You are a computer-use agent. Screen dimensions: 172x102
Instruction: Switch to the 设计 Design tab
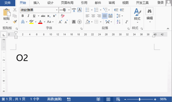50,3
